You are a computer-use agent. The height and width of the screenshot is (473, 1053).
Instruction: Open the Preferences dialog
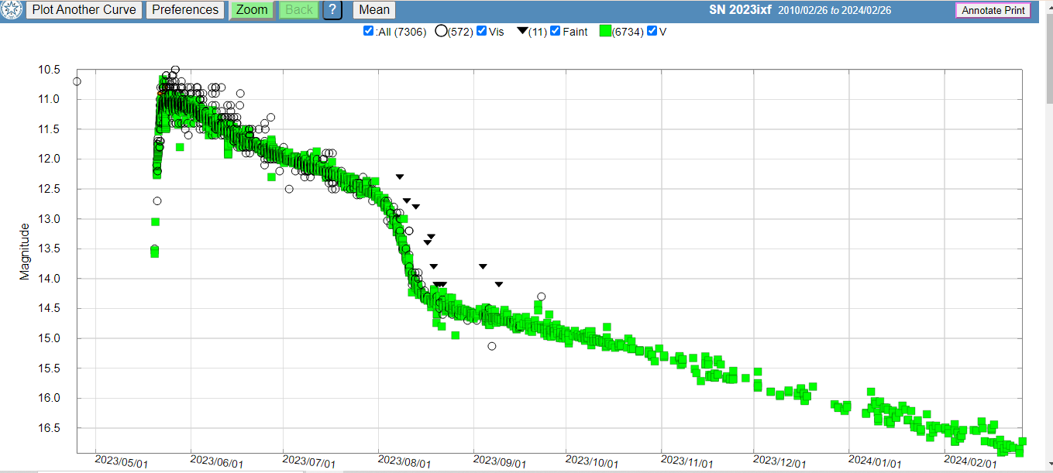185,10
